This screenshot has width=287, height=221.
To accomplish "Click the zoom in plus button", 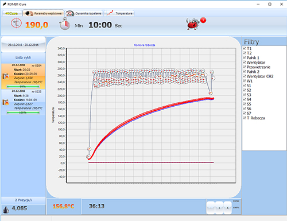I will (219, 208).
